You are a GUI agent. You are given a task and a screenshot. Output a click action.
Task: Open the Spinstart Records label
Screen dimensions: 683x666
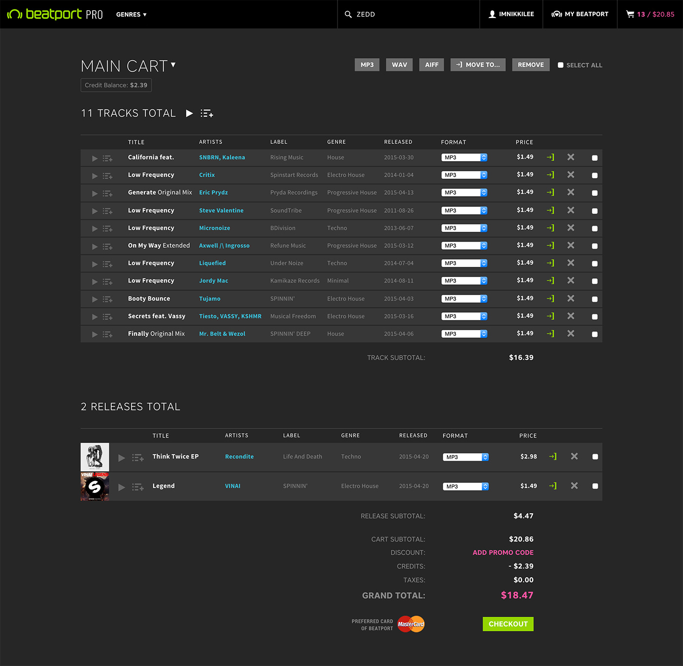tap(294, 175)
